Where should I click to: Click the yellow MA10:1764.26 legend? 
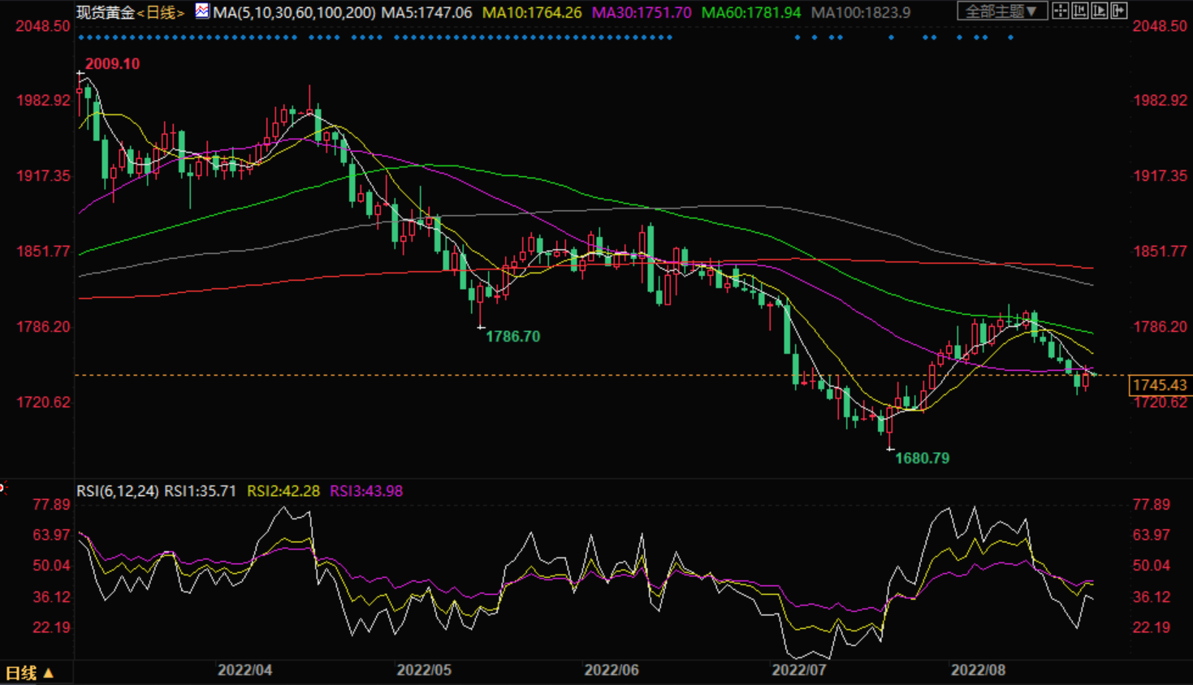(532, 12)
